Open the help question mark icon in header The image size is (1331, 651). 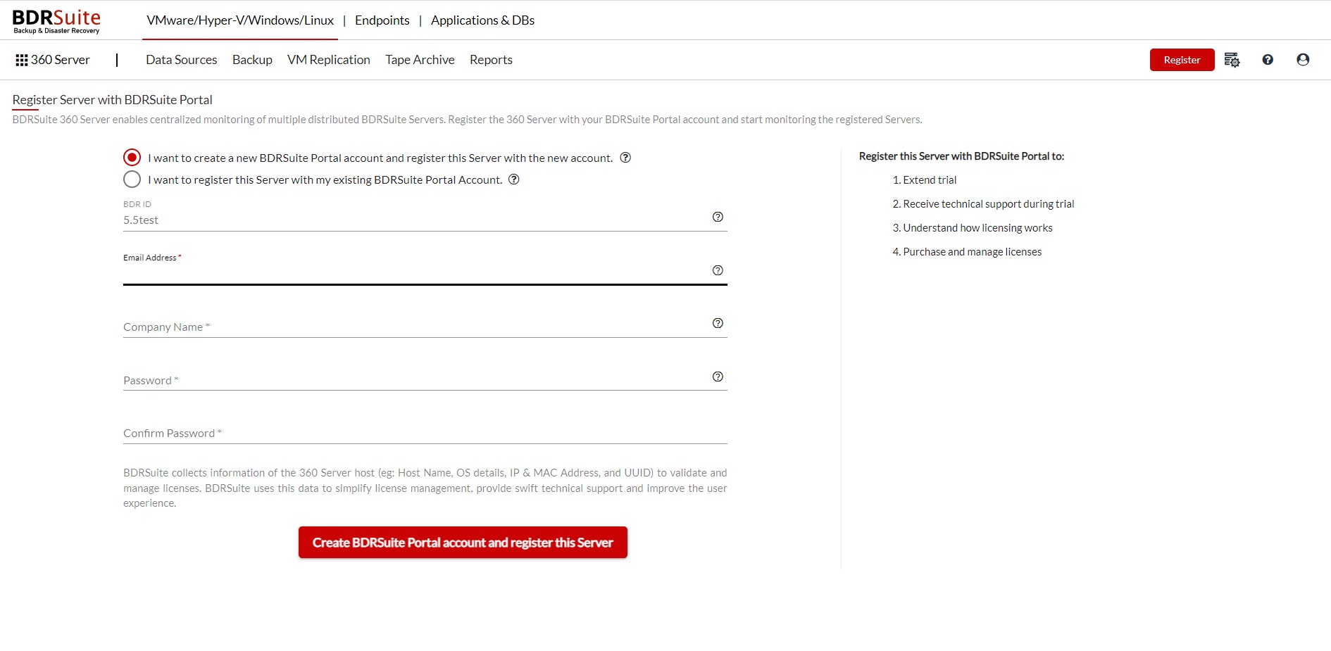(x=1268, y=60)
